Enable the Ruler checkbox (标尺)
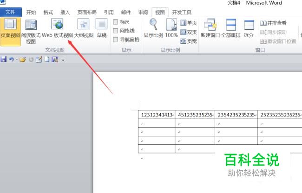 tap(115, 22)
